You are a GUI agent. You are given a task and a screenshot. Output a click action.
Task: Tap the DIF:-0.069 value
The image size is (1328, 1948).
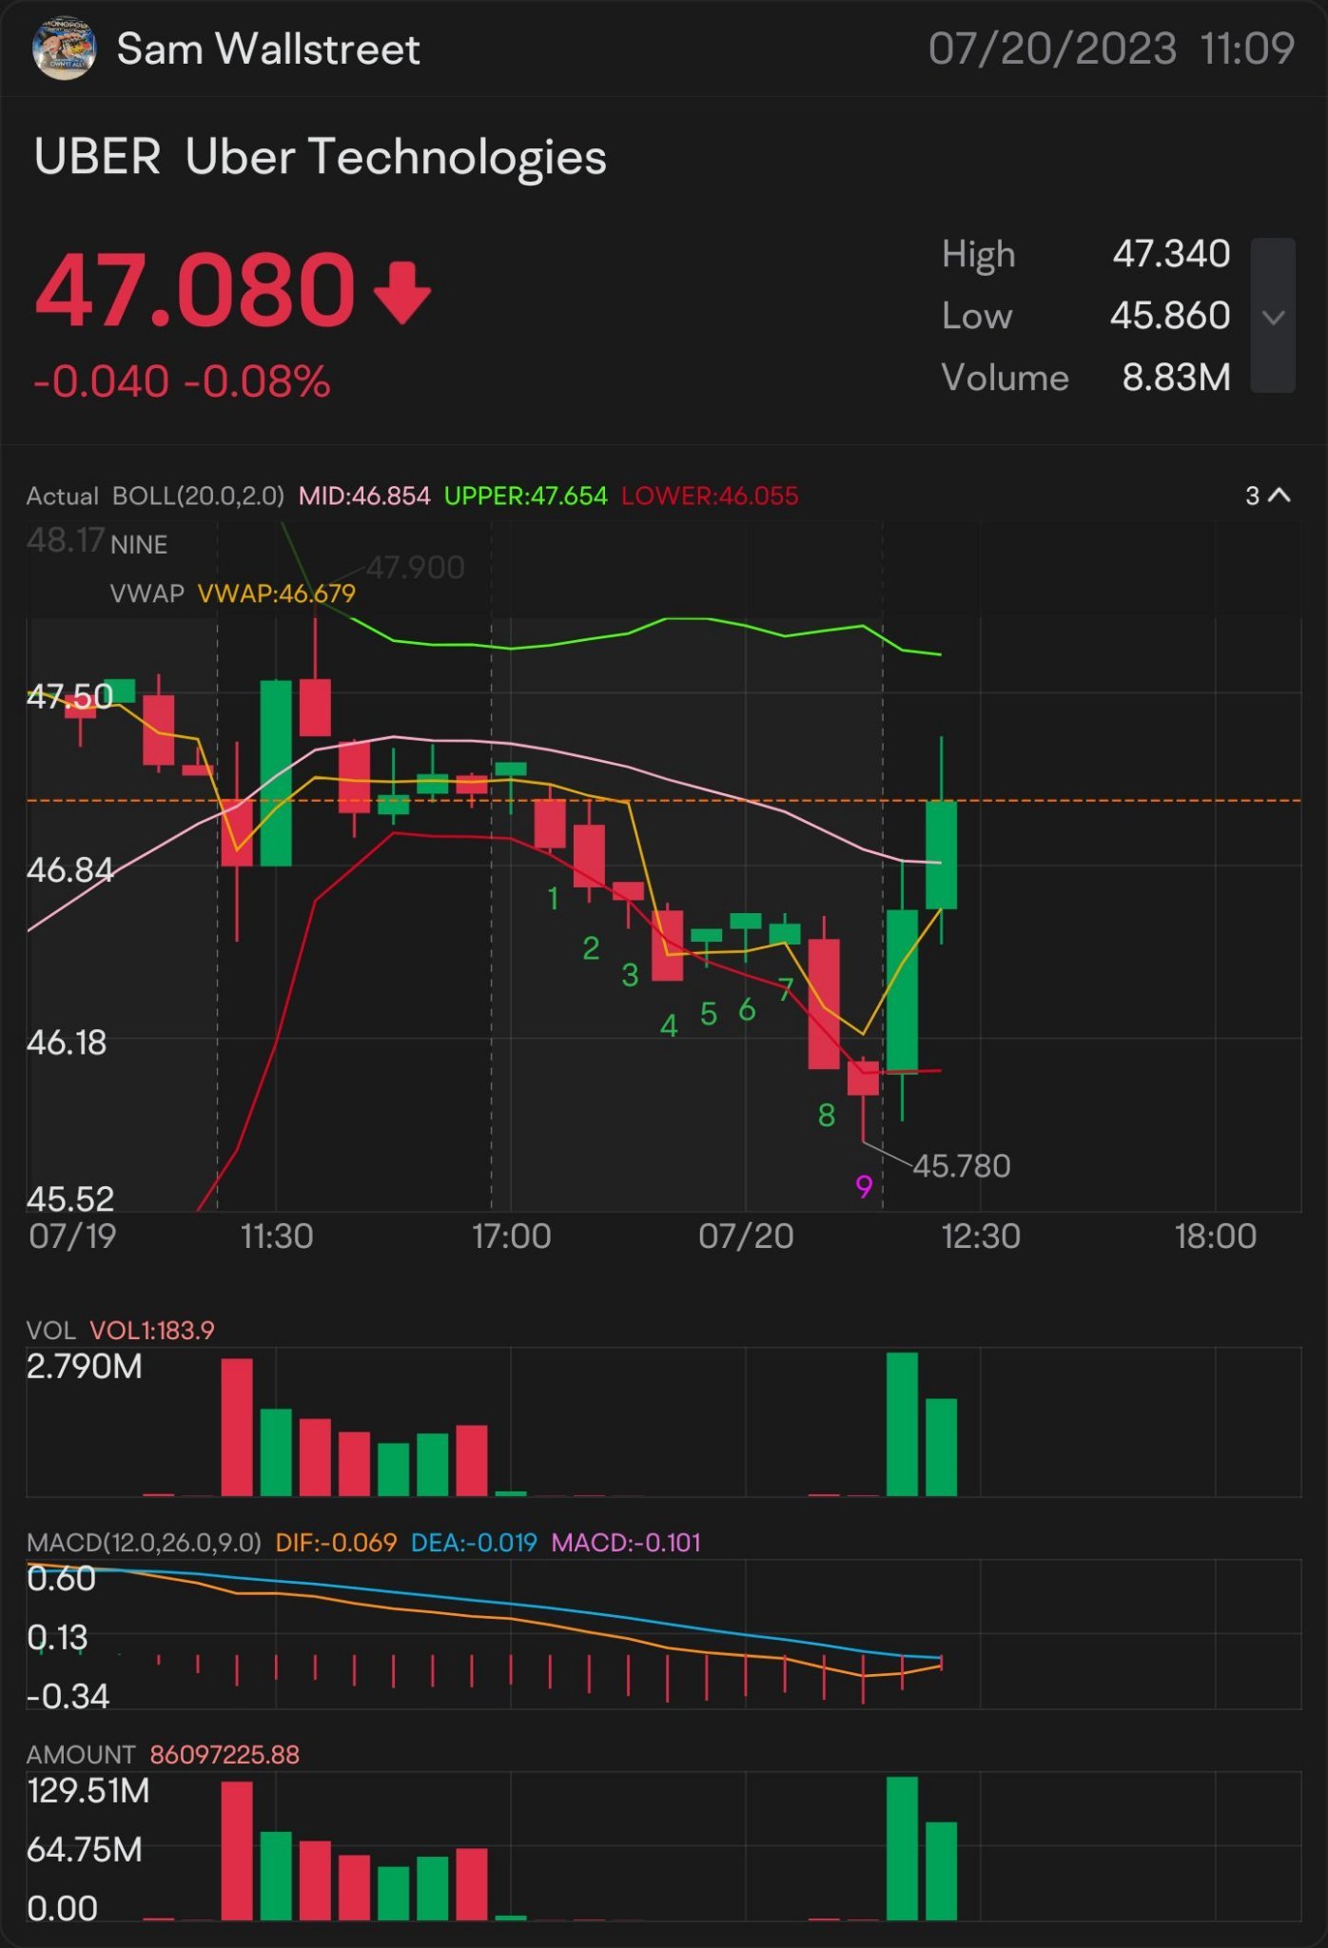[x=336, y=1543]
